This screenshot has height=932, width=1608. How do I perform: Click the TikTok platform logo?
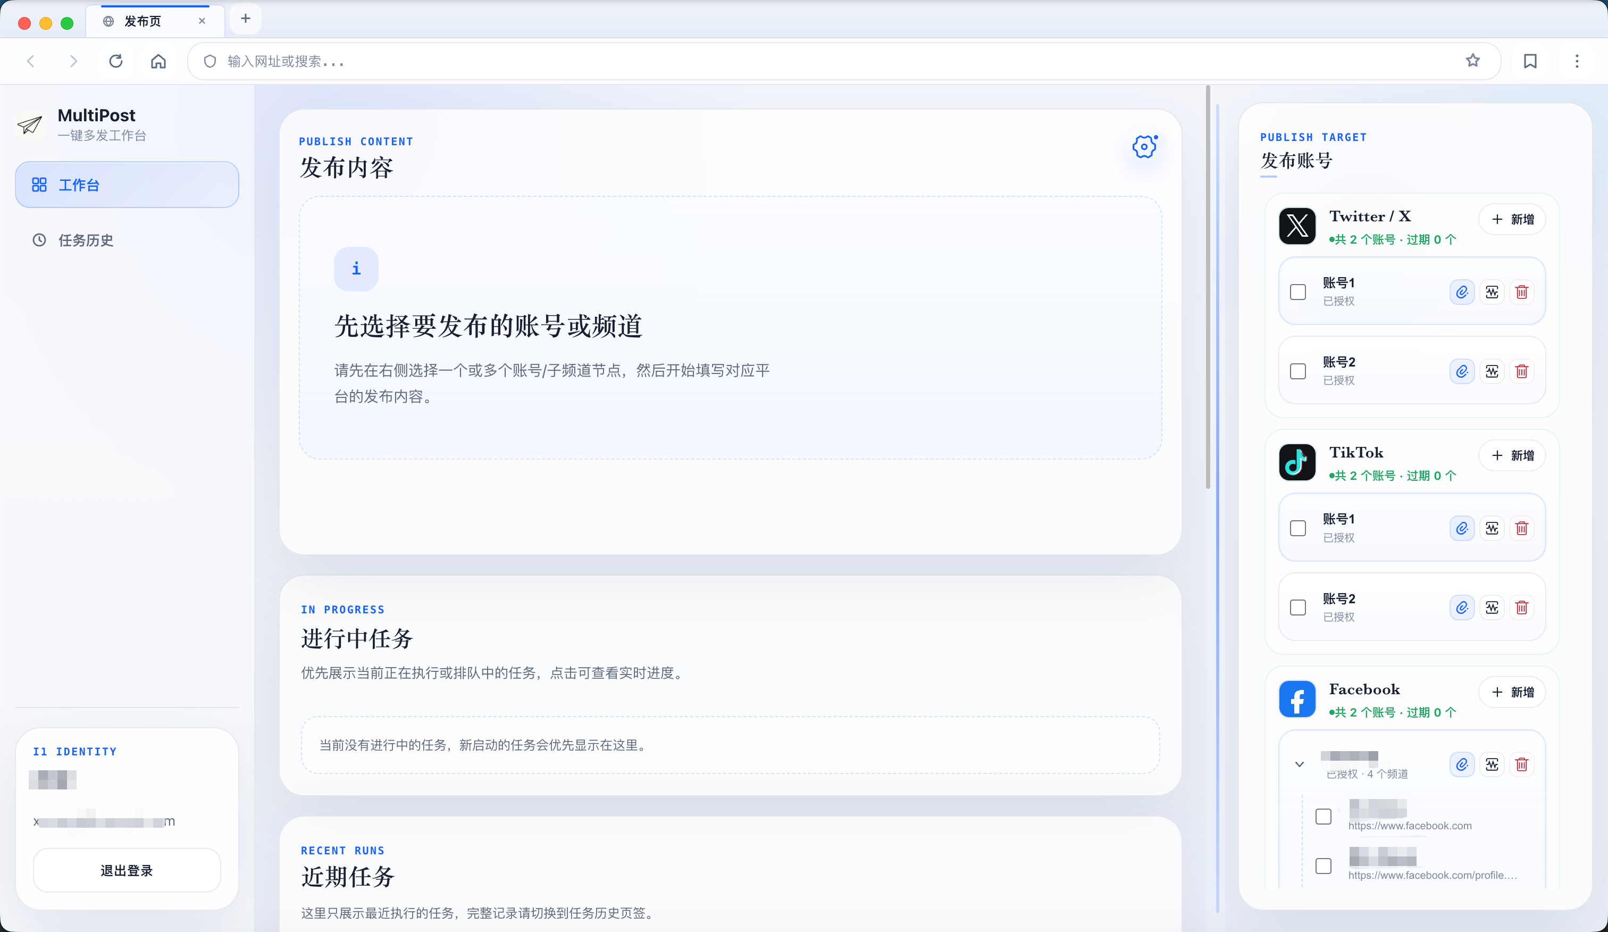(1297, 462)
